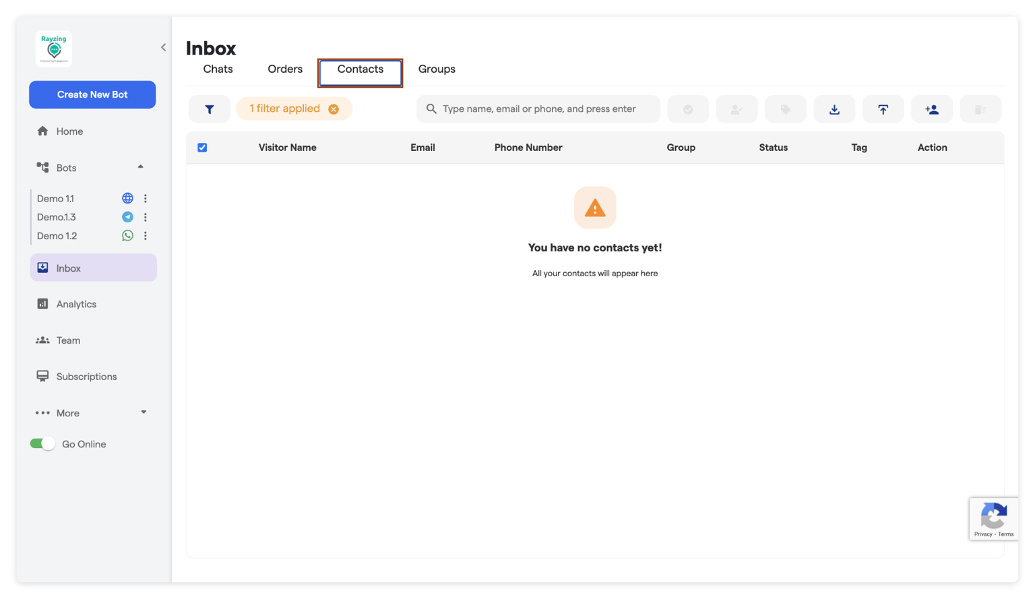Image resolution: width=1035 pixels, height=599 pixels.
Task: Click the import contacts upload icon
Action: [883, 108]
